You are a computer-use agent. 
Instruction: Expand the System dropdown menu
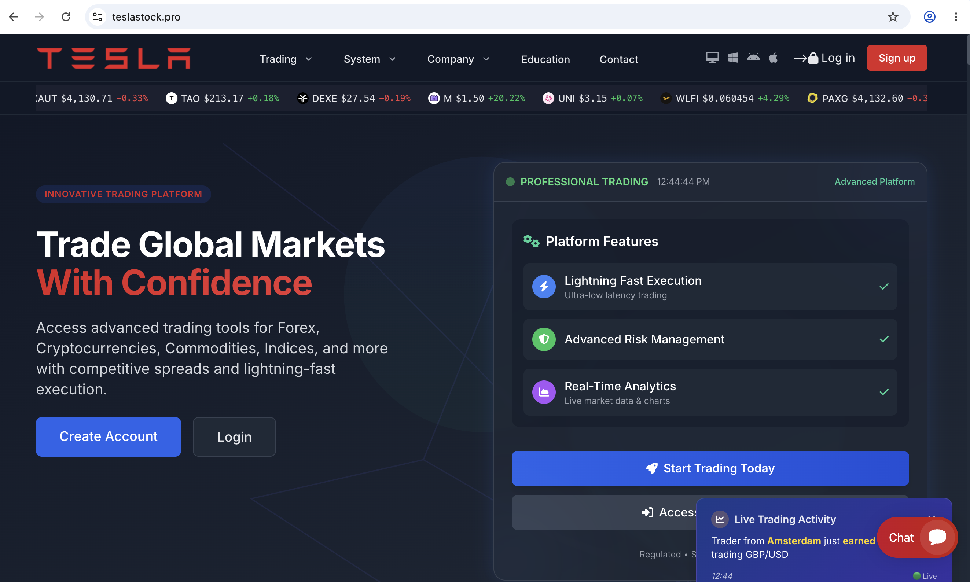click(370, 59)
